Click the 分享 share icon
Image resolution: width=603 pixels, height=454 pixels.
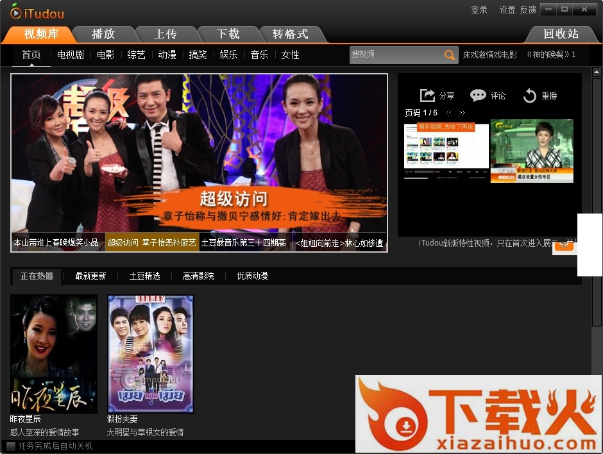tap(427, 96)
